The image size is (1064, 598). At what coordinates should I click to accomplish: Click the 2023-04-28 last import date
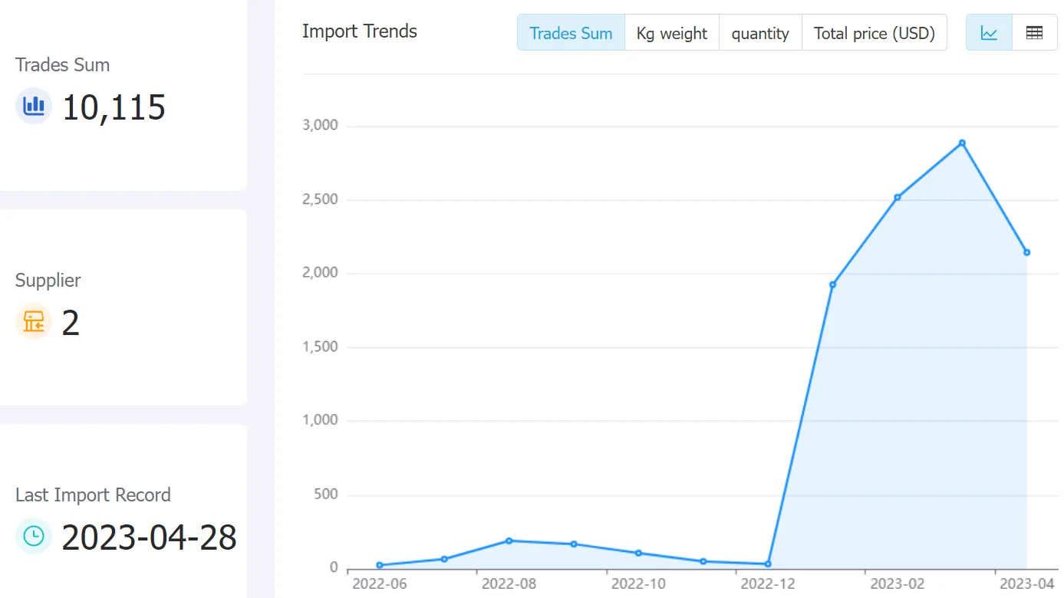pos(149,537)
